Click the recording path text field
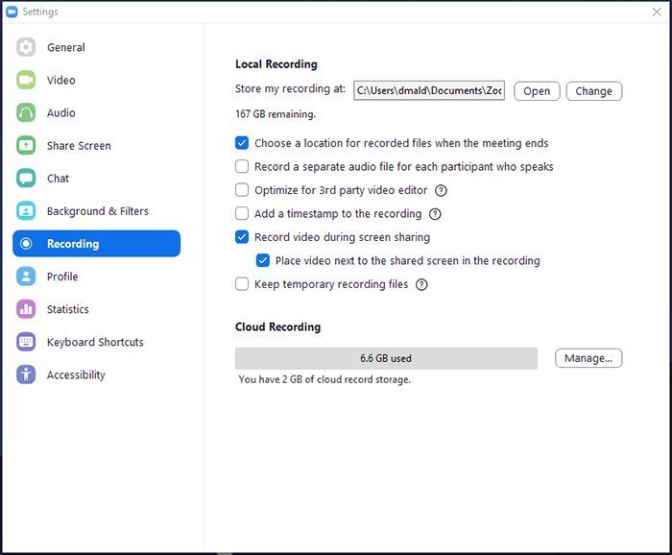 click(x=429, y=90)
